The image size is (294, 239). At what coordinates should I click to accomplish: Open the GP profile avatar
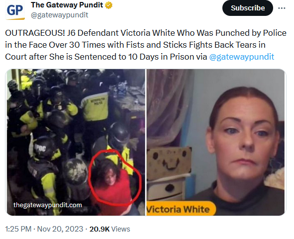pyautogui.click(x=15, y=10)
